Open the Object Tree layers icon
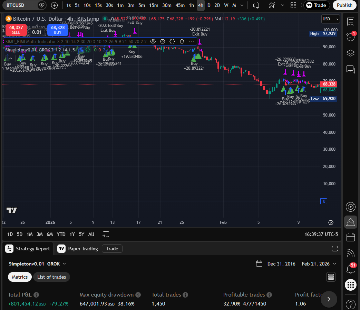360x310 pixels. 350,53
